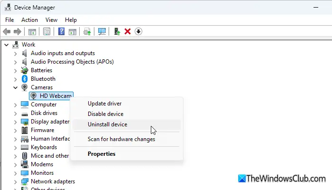Expand the Network adapters category

(x=16, y=181)
